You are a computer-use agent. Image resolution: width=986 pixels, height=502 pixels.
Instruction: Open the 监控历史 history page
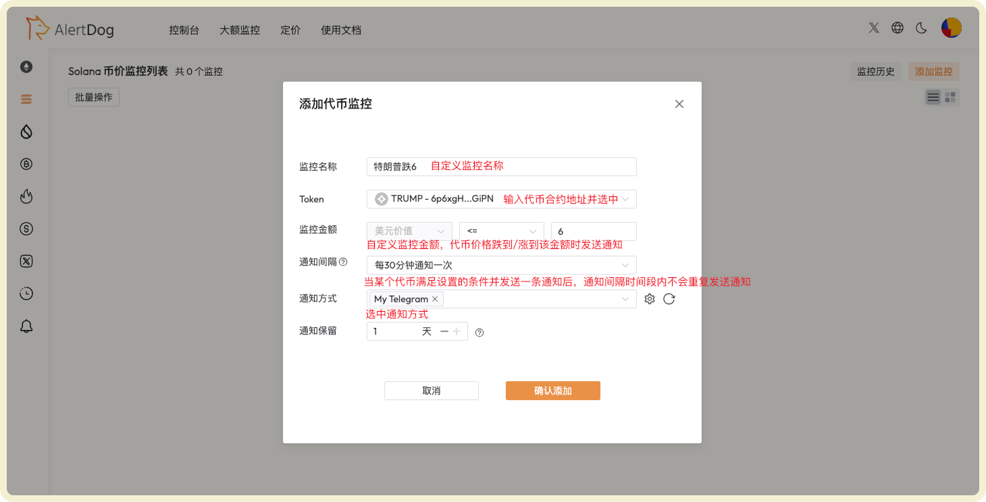click(x=875, y=71)
